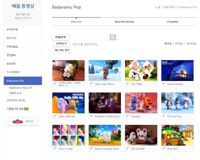Open the Hoola-Hooping Song thumbnail
Viewport: 200px width, 160px height.
coord(105,135)
